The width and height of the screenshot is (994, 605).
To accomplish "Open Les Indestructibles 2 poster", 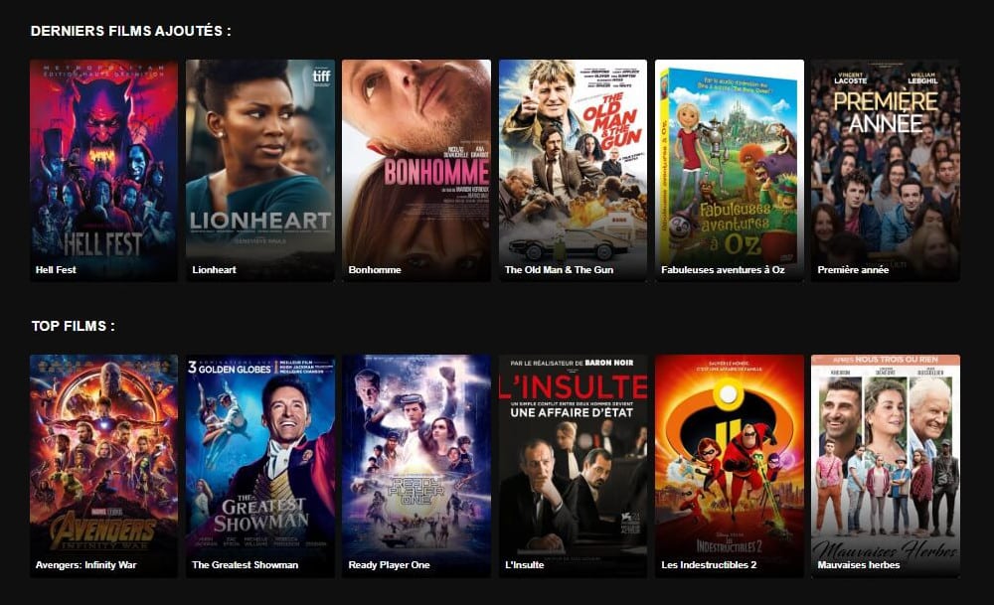I will [x=729, y=466].
